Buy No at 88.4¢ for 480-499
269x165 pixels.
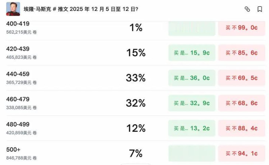click(241, 128)
